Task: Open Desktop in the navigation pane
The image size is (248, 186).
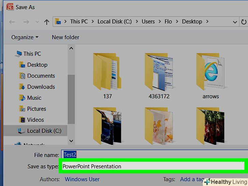Action: click(x=37, y=65)
